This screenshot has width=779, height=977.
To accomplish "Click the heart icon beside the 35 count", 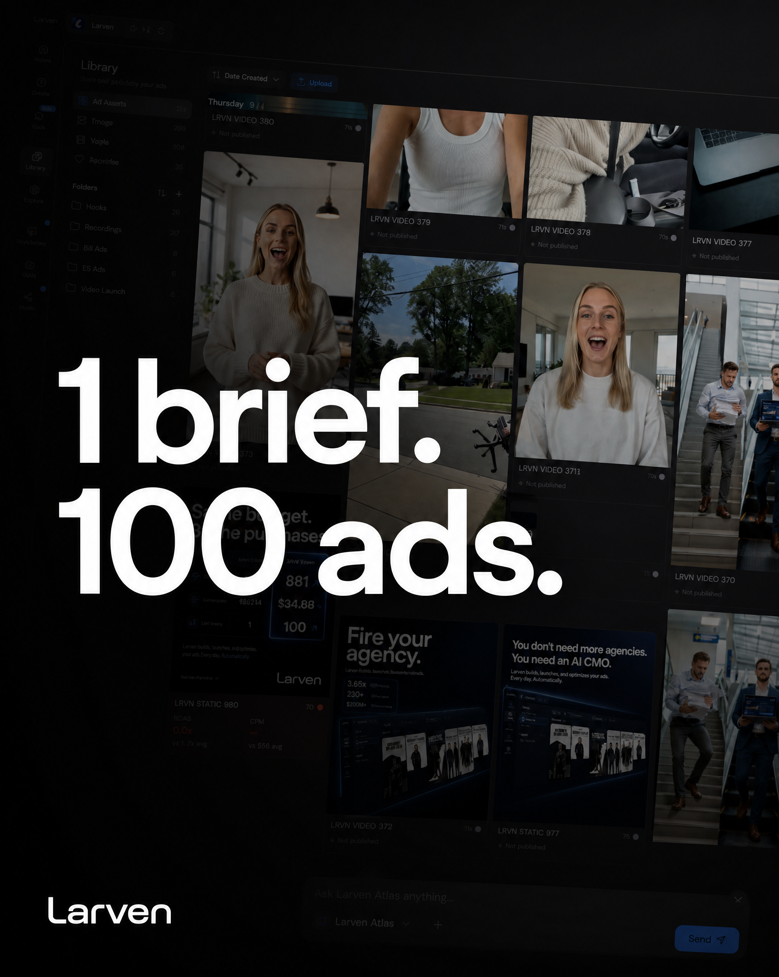I will coord(79,159).
